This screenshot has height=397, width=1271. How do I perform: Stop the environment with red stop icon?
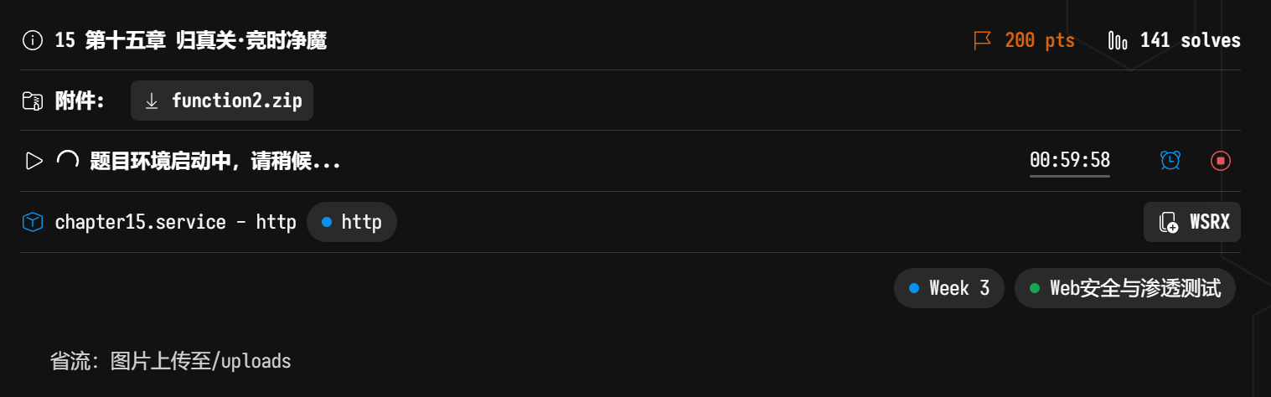(x=1221, y=160)
